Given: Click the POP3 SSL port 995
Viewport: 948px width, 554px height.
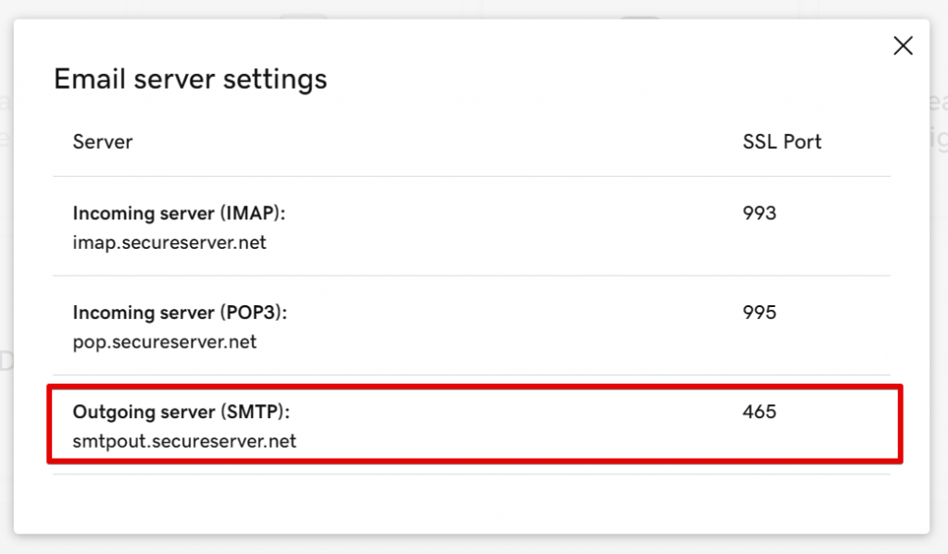Looking at the screenshot, I should (758, 313).
